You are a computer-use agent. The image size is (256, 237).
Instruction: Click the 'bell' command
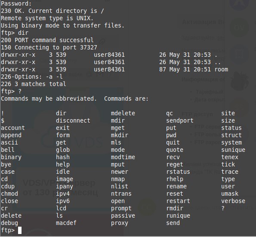pyautogui.click(x=7, y=150)
